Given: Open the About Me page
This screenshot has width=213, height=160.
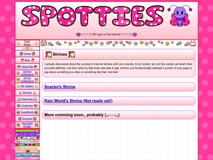Looking at the screenshot, I should pos(27,67).
